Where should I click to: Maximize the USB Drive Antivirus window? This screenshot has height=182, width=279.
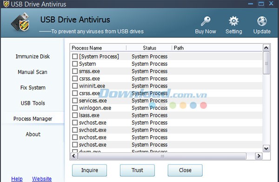[x=261, y=4]
